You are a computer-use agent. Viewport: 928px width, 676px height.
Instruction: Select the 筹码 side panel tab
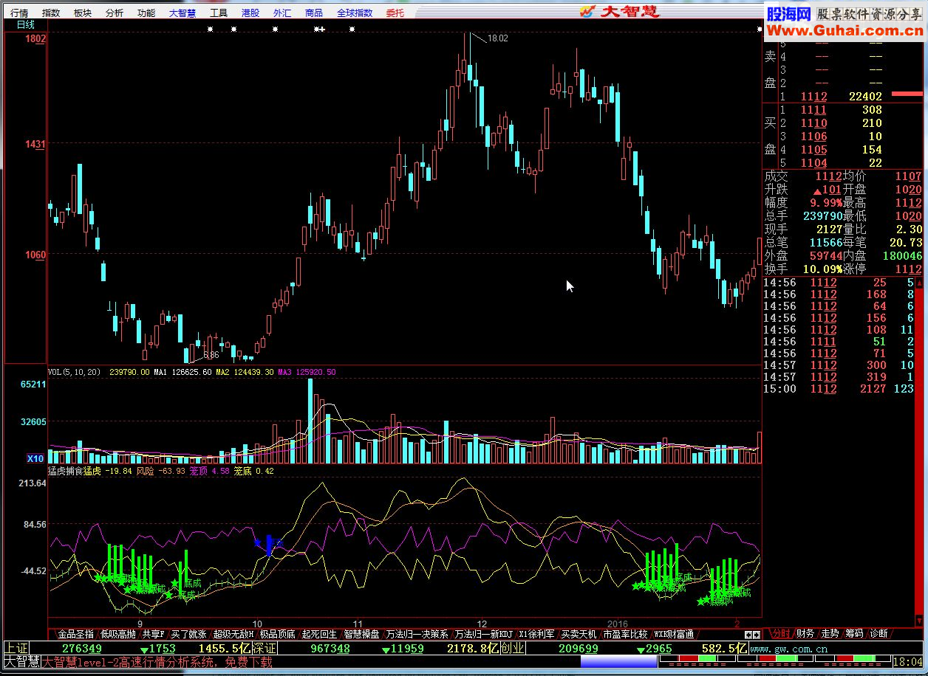pos(854,634)
